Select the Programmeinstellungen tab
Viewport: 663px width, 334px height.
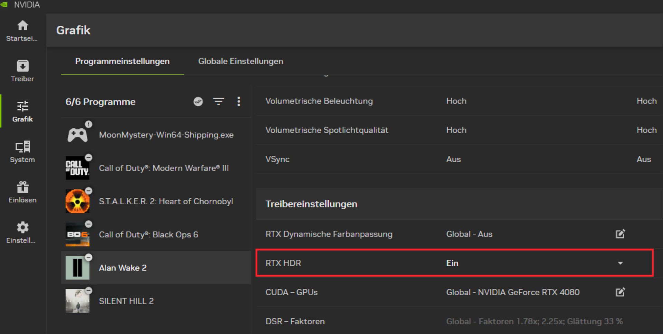coord(122,61)
